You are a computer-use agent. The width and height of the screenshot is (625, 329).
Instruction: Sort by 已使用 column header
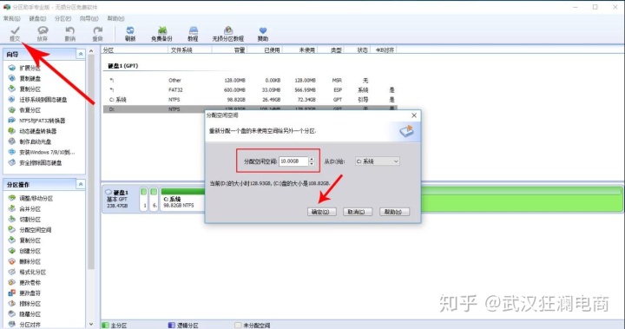point(265,49)
